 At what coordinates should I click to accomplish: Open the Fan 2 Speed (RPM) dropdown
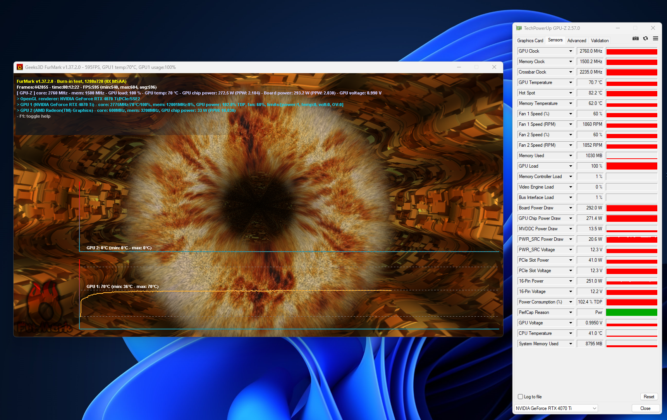tap(571, 145)
